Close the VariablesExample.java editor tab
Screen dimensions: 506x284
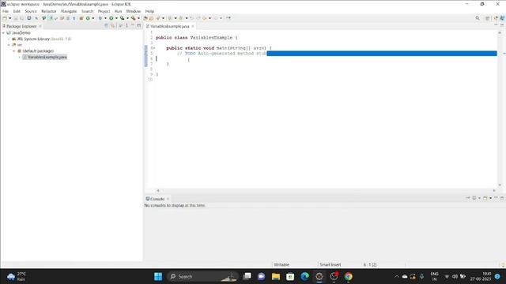193,26
